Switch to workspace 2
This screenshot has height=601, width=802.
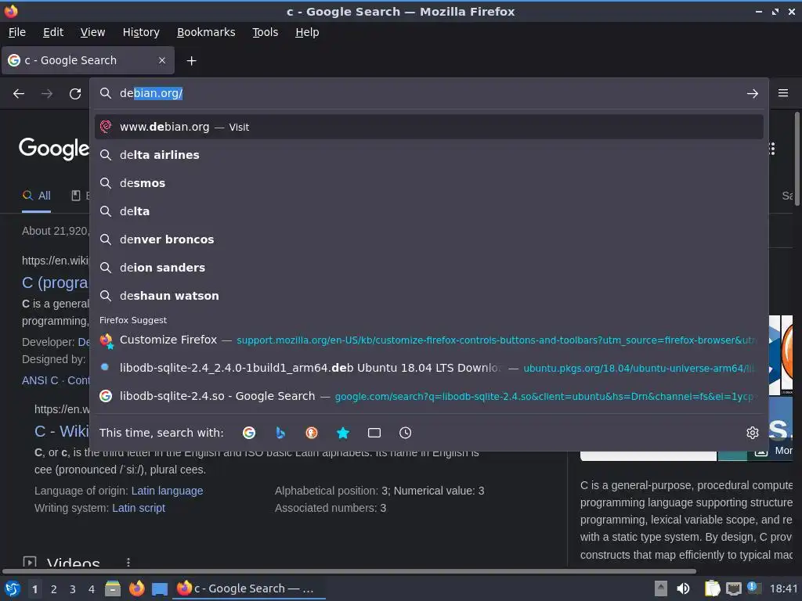tap(54, 589)
